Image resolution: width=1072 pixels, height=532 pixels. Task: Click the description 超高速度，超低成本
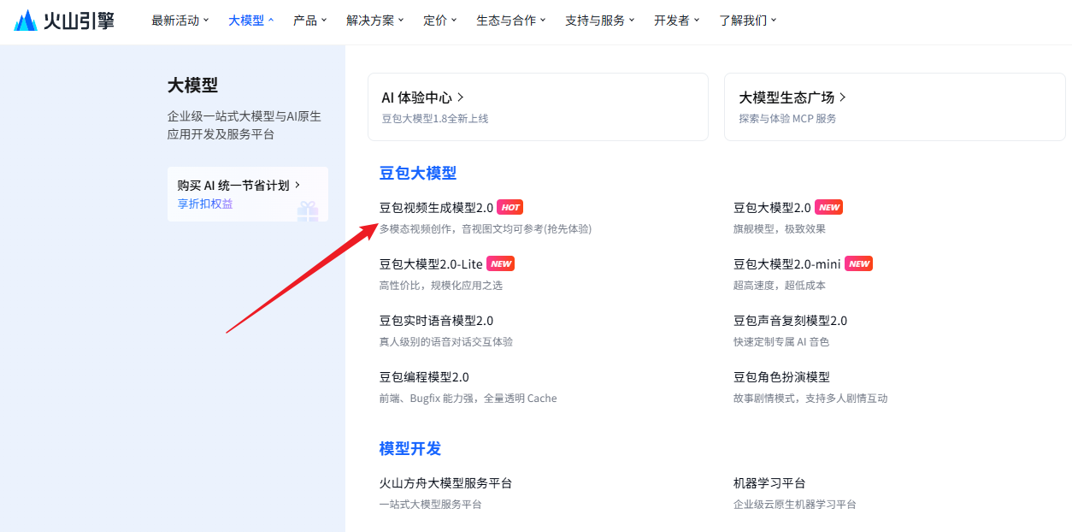tap(780, 286)
